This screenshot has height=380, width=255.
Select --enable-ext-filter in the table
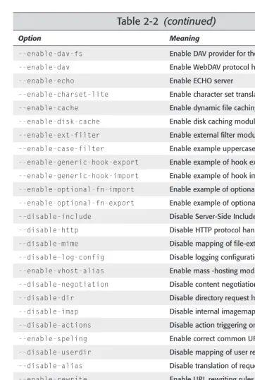coord(59,135)
